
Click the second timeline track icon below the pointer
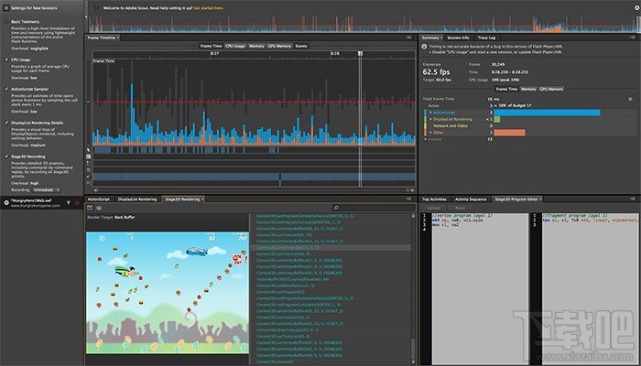click(x=89, y=156)
